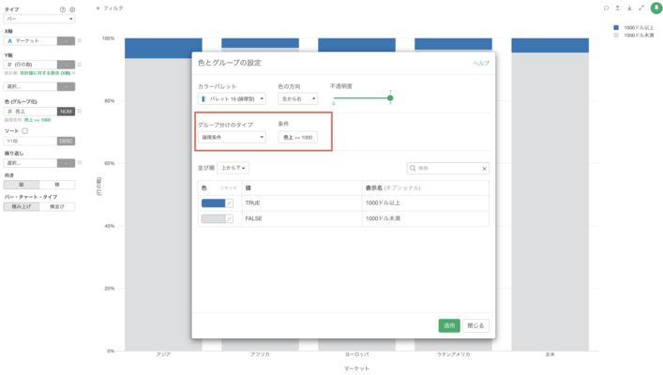The image size is (663, 375).
Task: Click the green download button at top right
Action: click(x=655, y=7)
